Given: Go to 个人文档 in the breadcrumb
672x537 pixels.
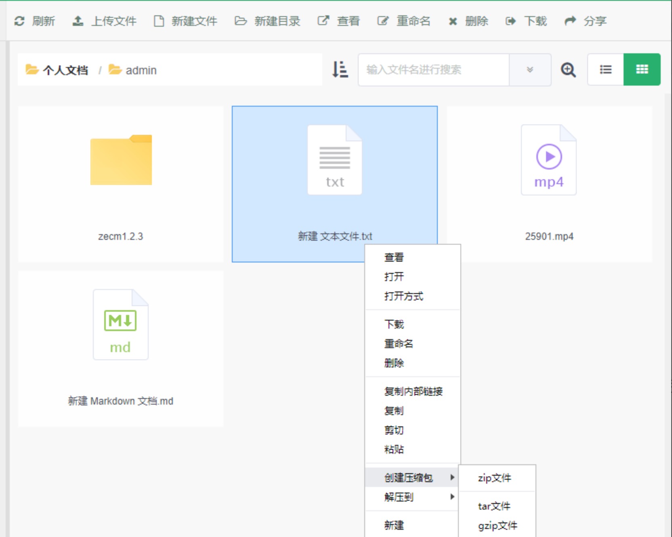Looking at the screenshot, I should (65, 70).
